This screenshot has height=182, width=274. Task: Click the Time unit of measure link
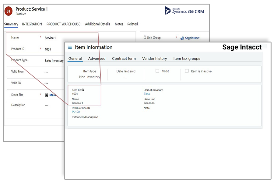point(147,94)
